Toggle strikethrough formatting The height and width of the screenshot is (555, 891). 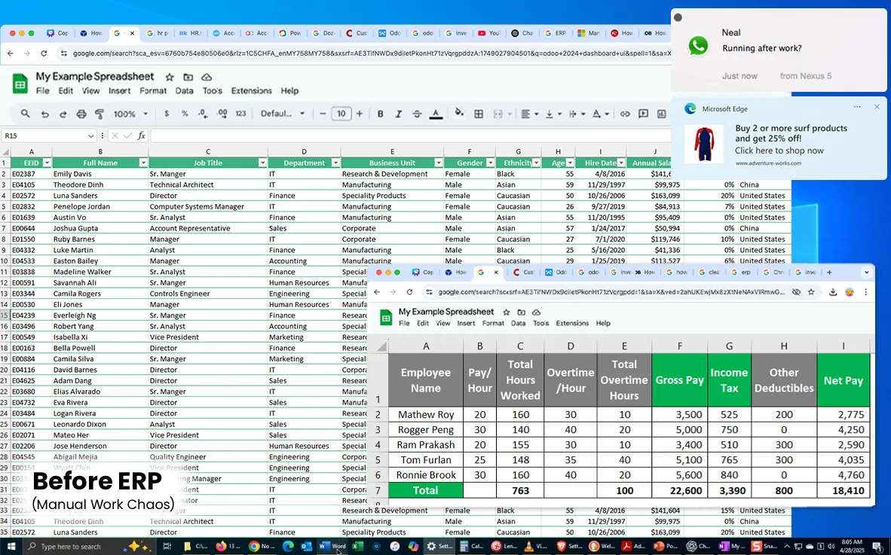417,114
